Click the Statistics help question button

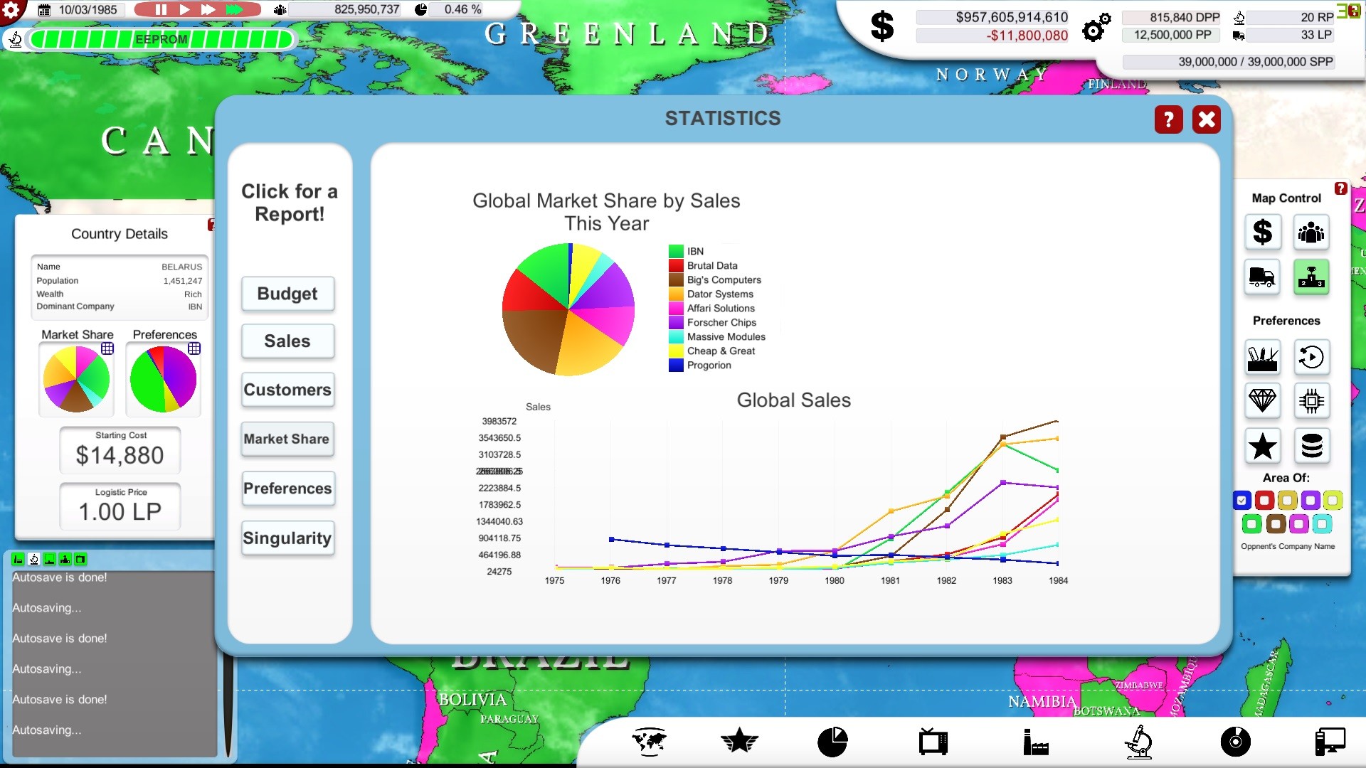pyautogui.click(x=1168, y=119)
